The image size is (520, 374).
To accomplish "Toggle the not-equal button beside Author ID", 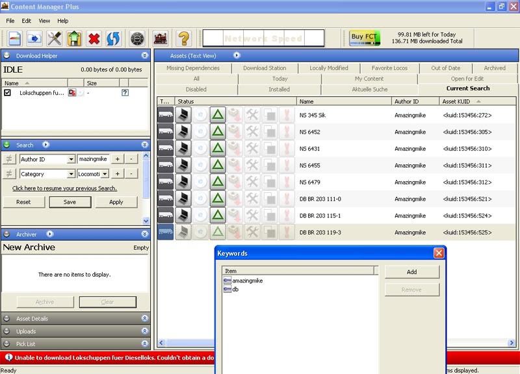I will pyautogui.click(x=9, y=159).
